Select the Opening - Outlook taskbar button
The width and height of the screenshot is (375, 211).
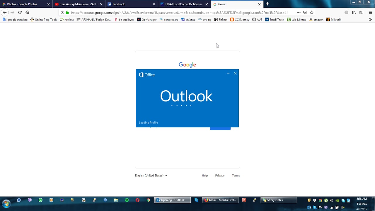click(173, 200)
